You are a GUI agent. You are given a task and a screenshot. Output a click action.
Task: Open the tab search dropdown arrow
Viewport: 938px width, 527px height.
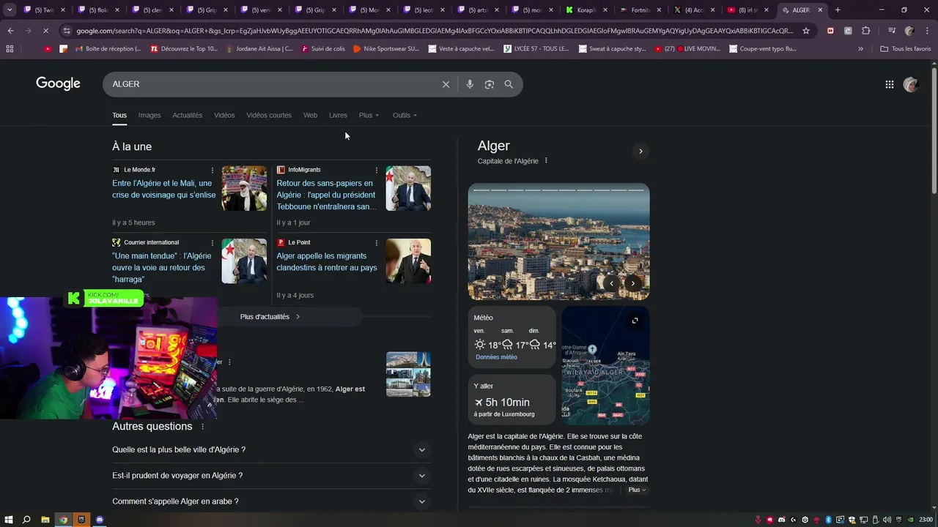pyautogui.click(x=10, y=10)
